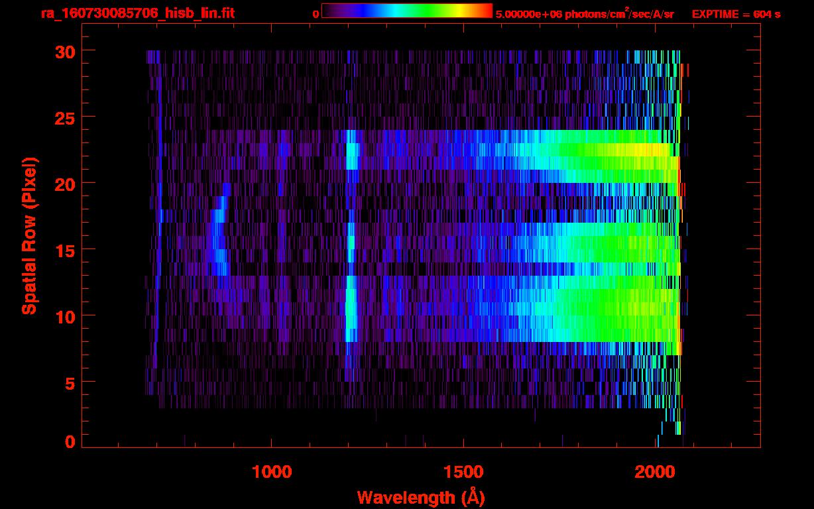The width and height of the screenshot is (814, 509).
Task: Click the 5.00000e+06 photons unit label
Action: click(584, 14)
